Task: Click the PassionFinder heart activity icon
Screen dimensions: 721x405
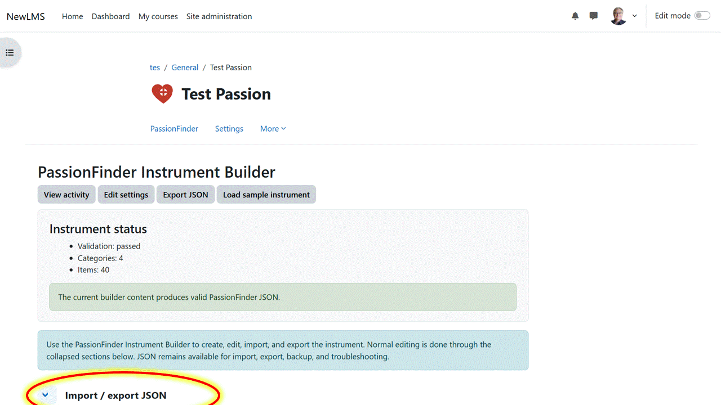Action: (x=162, y=93)
